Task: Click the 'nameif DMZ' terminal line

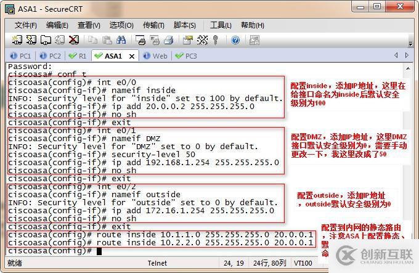Action: 84,139
